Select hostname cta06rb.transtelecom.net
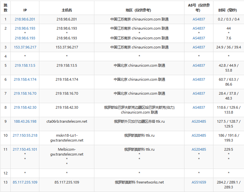Image resolution: width=244 pixels, height=192 pixels. 67,122
